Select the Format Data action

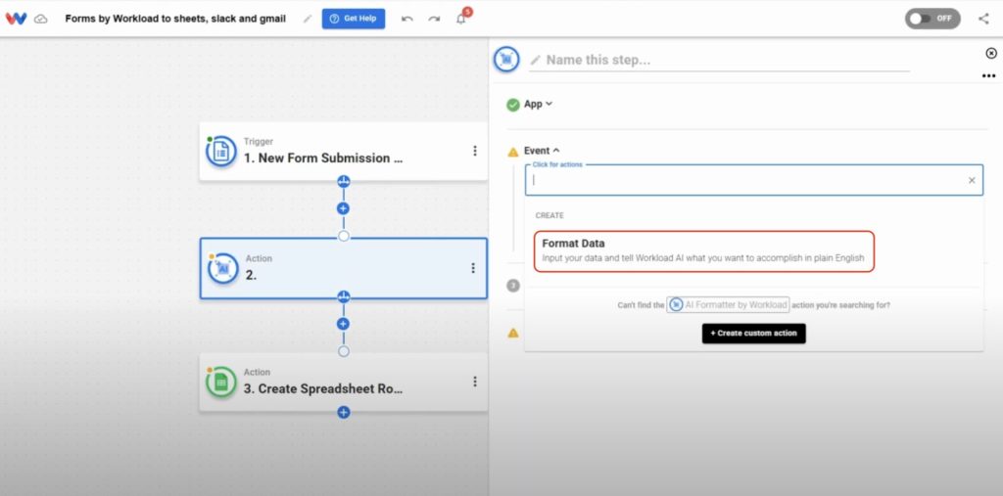[x=703, y=251]
